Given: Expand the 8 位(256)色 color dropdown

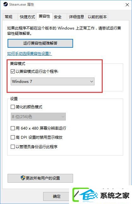Looking at the screenshot, I should (x=38, y=116).
